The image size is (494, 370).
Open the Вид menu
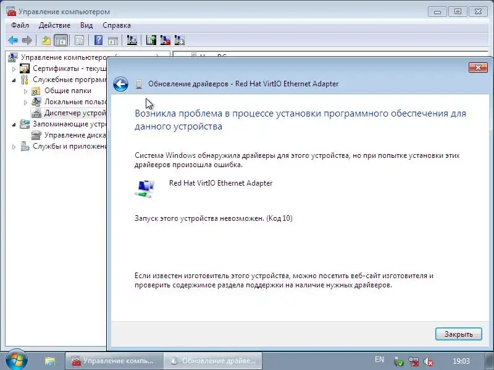(x=86, y=25)
